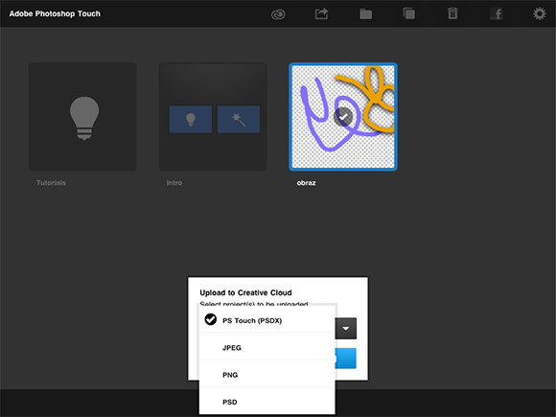Tap lightbulb icon inside Intro tile
Viewport: 556px width, 417px height.
tap(191, 120)
